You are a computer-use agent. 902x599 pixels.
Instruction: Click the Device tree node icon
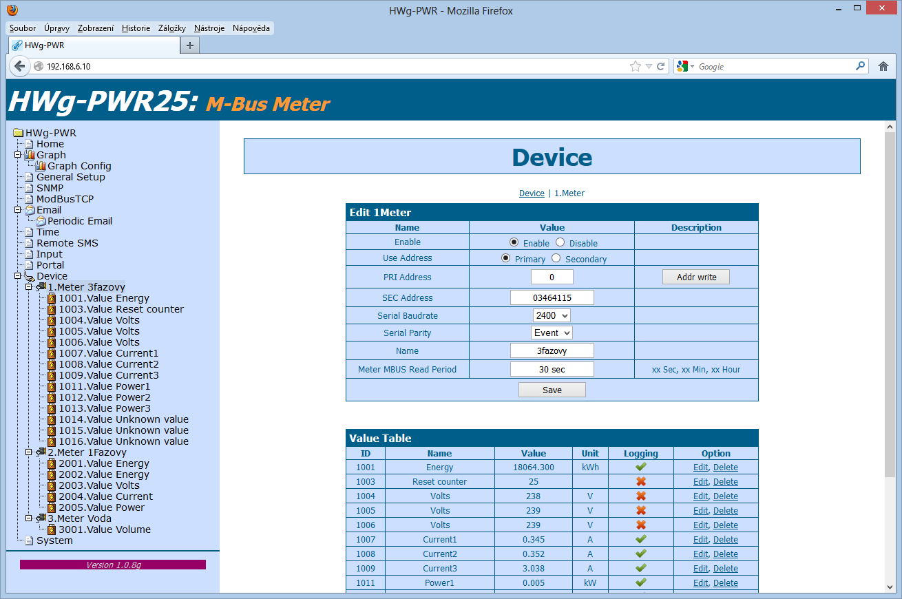coord(30,276)
